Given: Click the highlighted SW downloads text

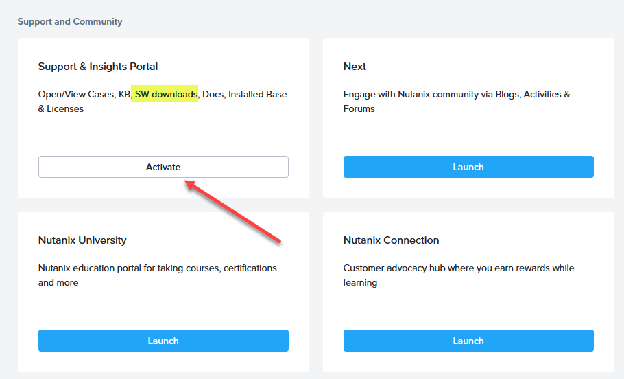Looking at the screenshot, I should 166,94.
